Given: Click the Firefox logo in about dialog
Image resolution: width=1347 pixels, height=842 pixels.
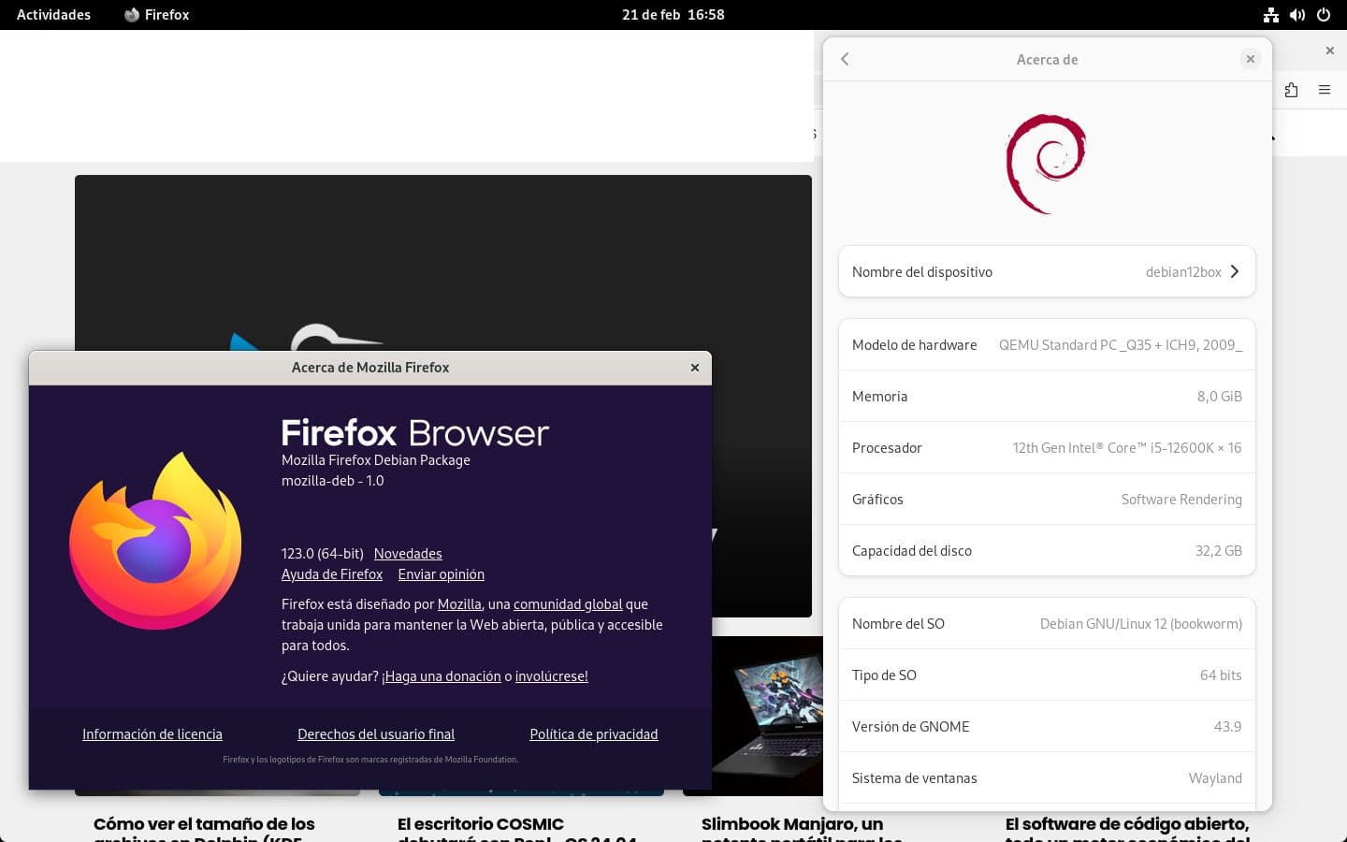Looking at the screenshot, I should click(x=155, y=541).
